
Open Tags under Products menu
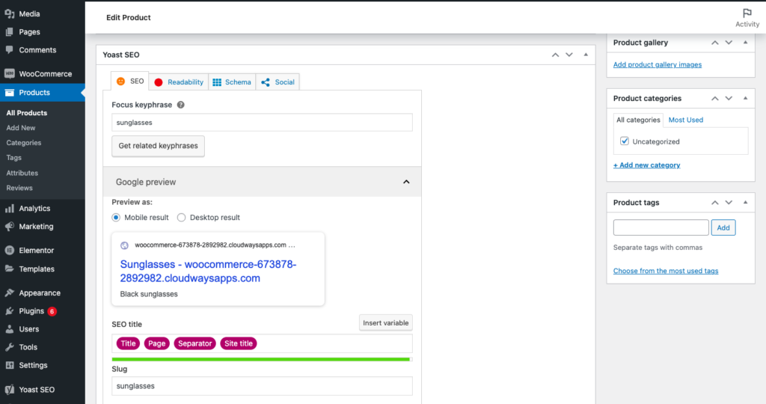point(13,158)
